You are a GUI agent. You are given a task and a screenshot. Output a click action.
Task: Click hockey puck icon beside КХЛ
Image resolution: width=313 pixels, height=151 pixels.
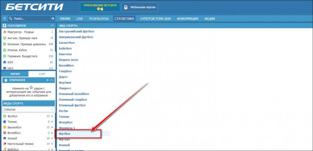tap(5, 62)
